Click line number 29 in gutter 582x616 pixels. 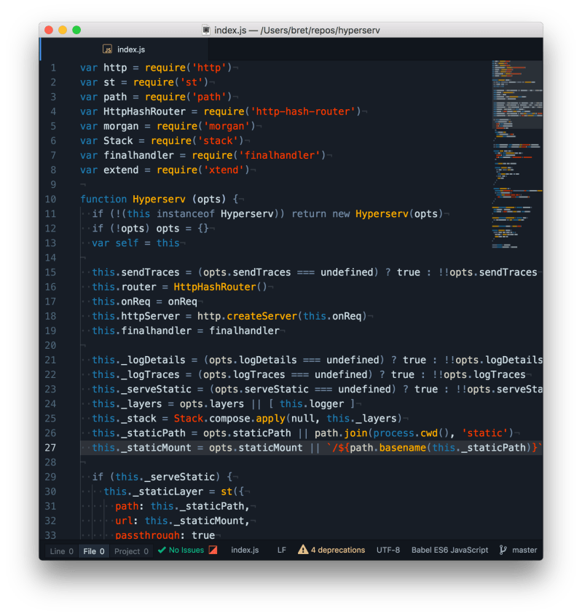click(50, 477)
